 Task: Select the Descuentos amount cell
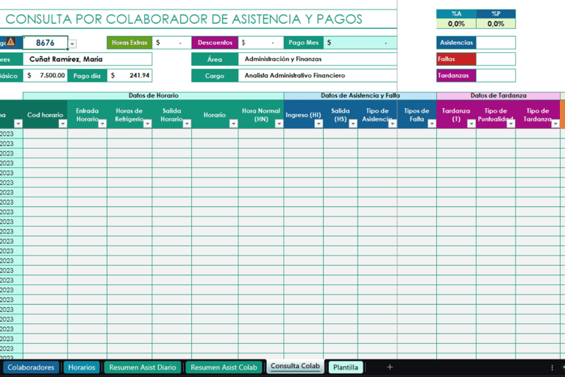pos(261,43)
